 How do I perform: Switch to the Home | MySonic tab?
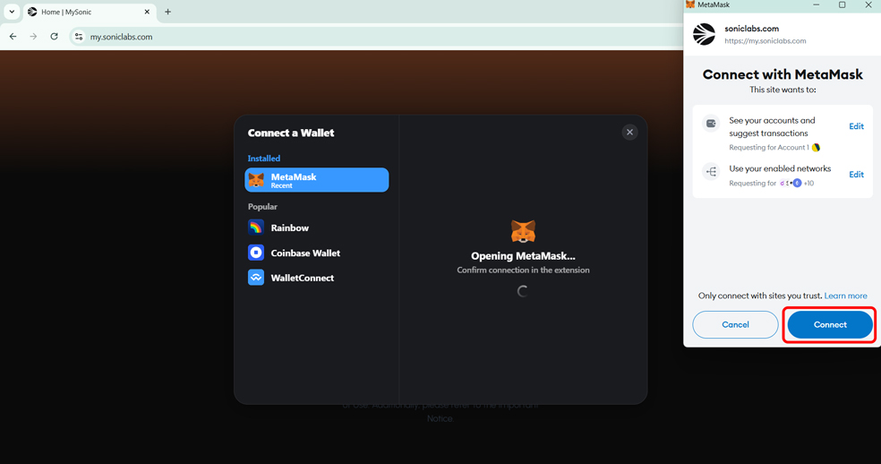click(x=81, y=12)
